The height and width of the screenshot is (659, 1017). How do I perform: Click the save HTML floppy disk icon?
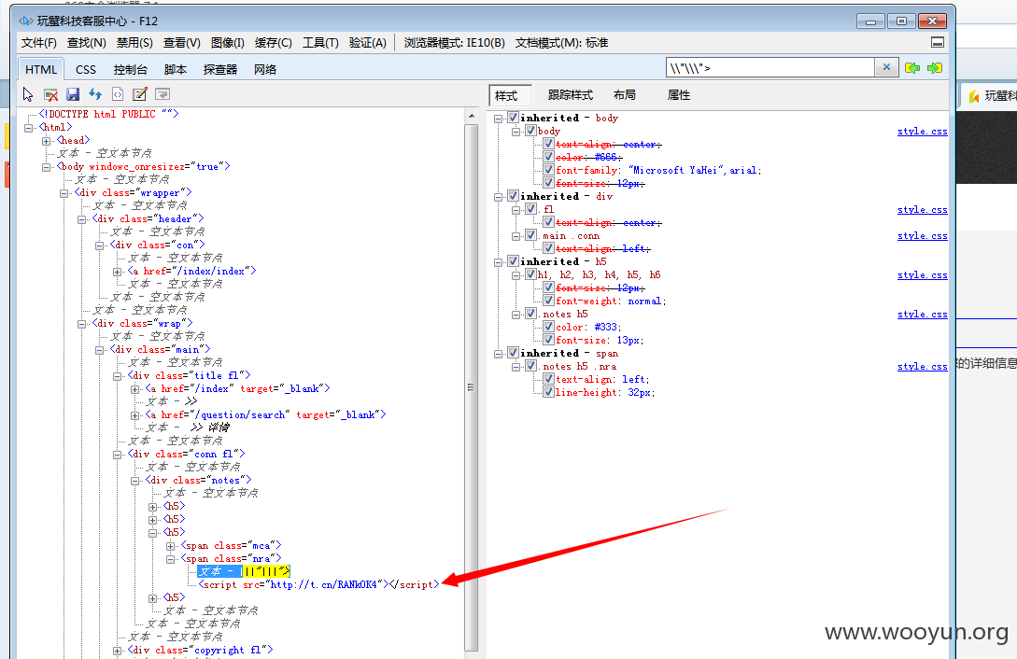tap(73, 94)
